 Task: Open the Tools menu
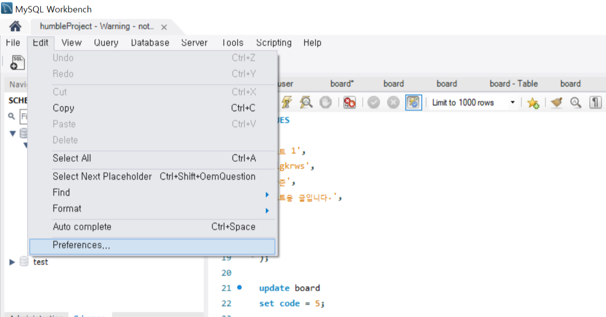pyautogui.click(x=232, y=43)
